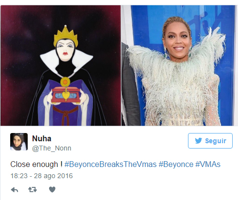View the cartoon queen image on left
Image resolution: width=238 pixels, height=200 pixels.
point(61,66)
